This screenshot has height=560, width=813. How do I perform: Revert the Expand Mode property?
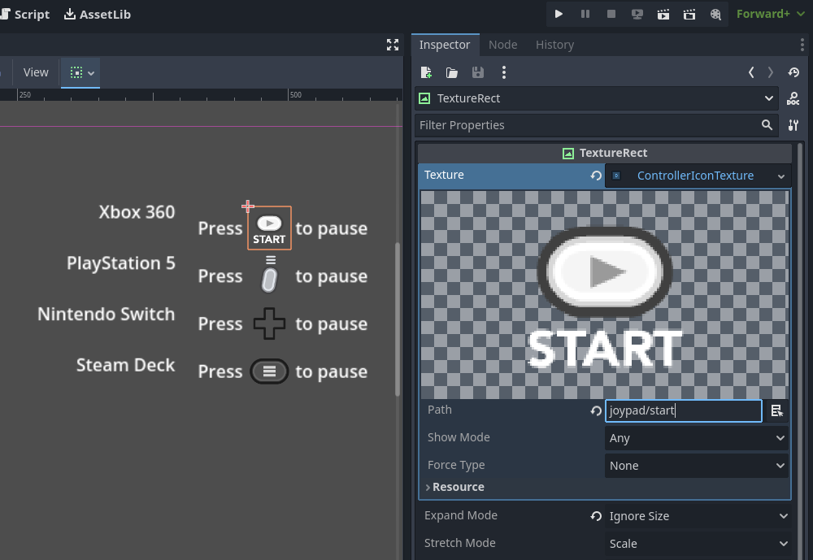click(x=596, y=516)
